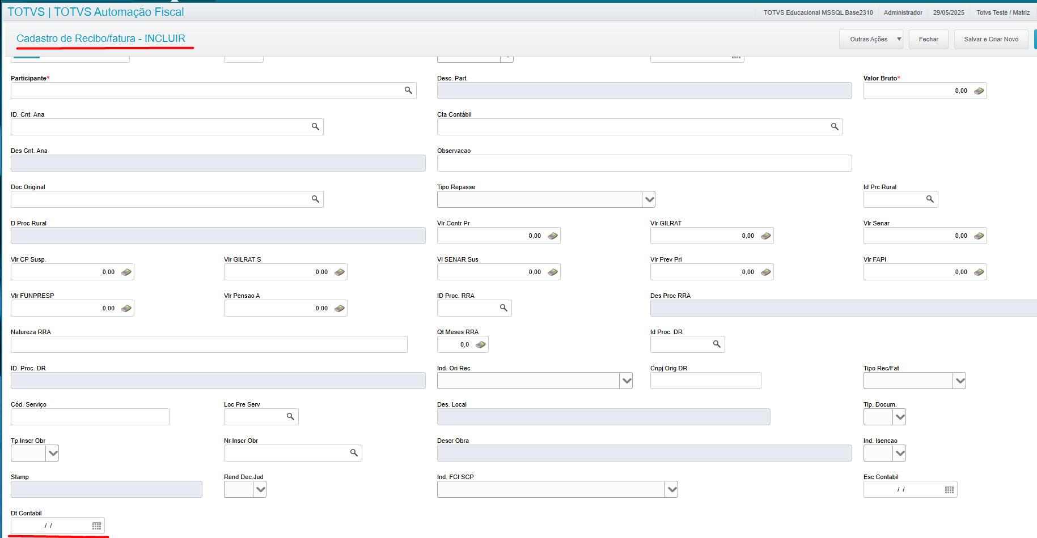The width and height of the screenshot is (1037, 538).
Task: Expand Tipo Rec/Fat dropdown
Action: pyautogui.click(x=960, y=381)
